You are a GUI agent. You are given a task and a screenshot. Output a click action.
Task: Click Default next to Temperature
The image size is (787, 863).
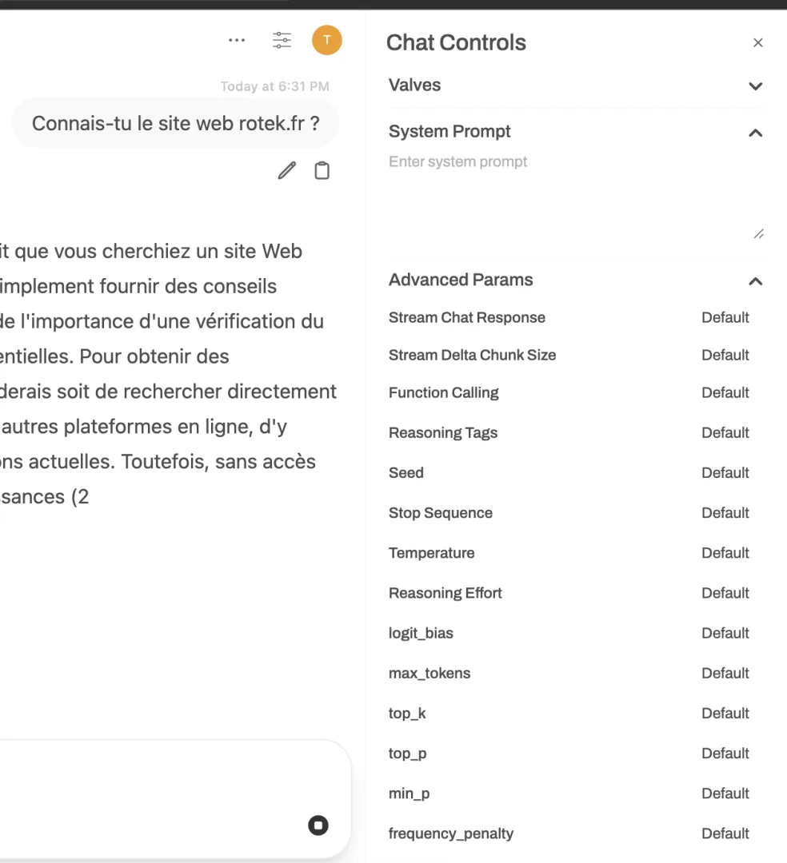[725, 553]
